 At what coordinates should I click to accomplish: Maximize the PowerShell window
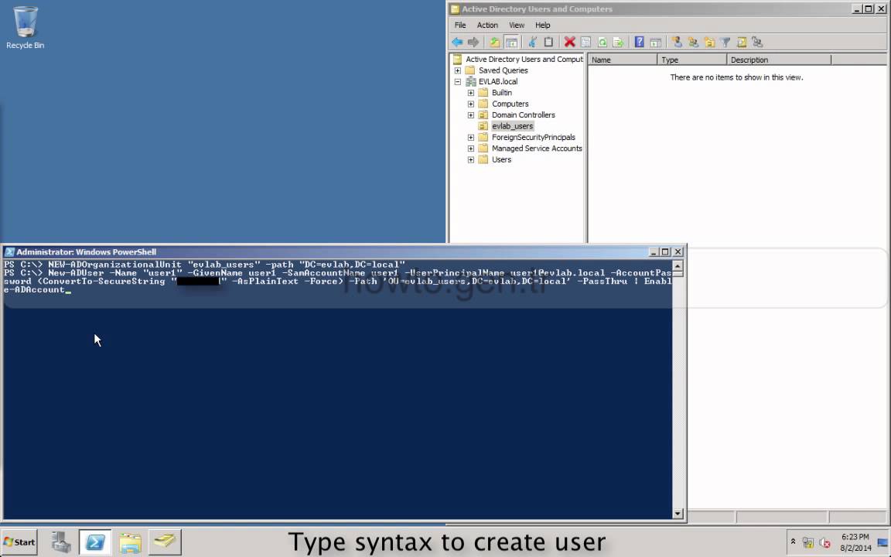[665, 251]
